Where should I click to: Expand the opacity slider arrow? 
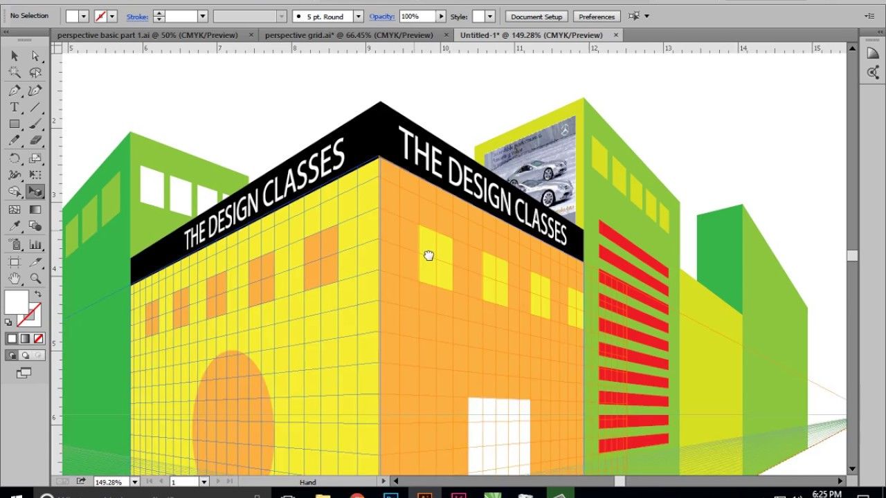(x=441, y=16)
